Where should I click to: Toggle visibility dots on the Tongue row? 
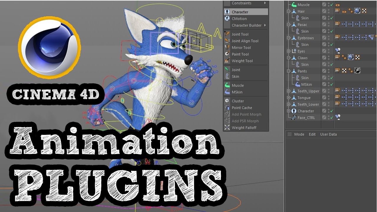328,98
